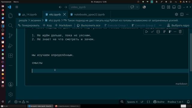
Task: Run the current cell play icon
Action: point(147,32)
